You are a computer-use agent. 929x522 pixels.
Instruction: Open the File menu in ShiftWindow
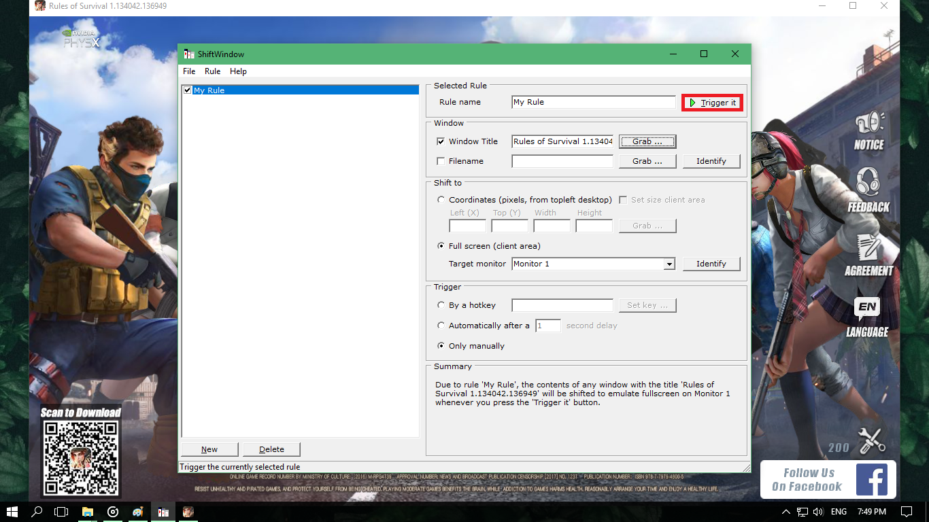coord(189,71)
